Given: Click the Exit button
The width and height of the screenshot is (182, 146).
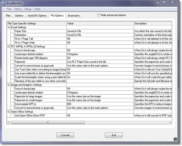Looking at the screenshot, I should pyautogui.click(x=114, y=135).
